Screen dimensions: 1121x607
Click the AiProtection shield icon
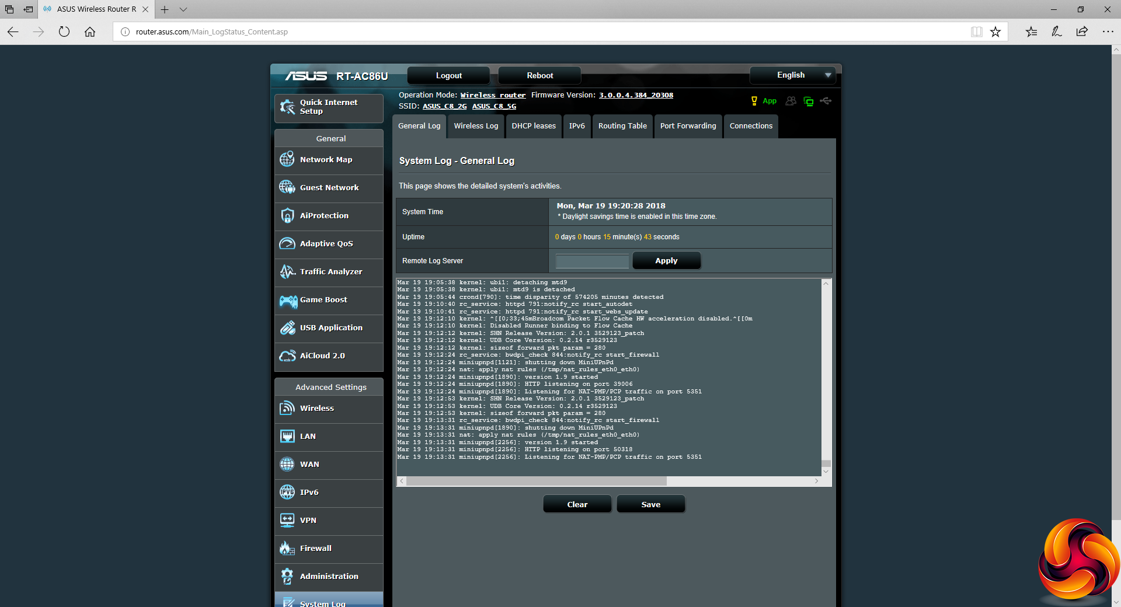click(x=287, y=215)
